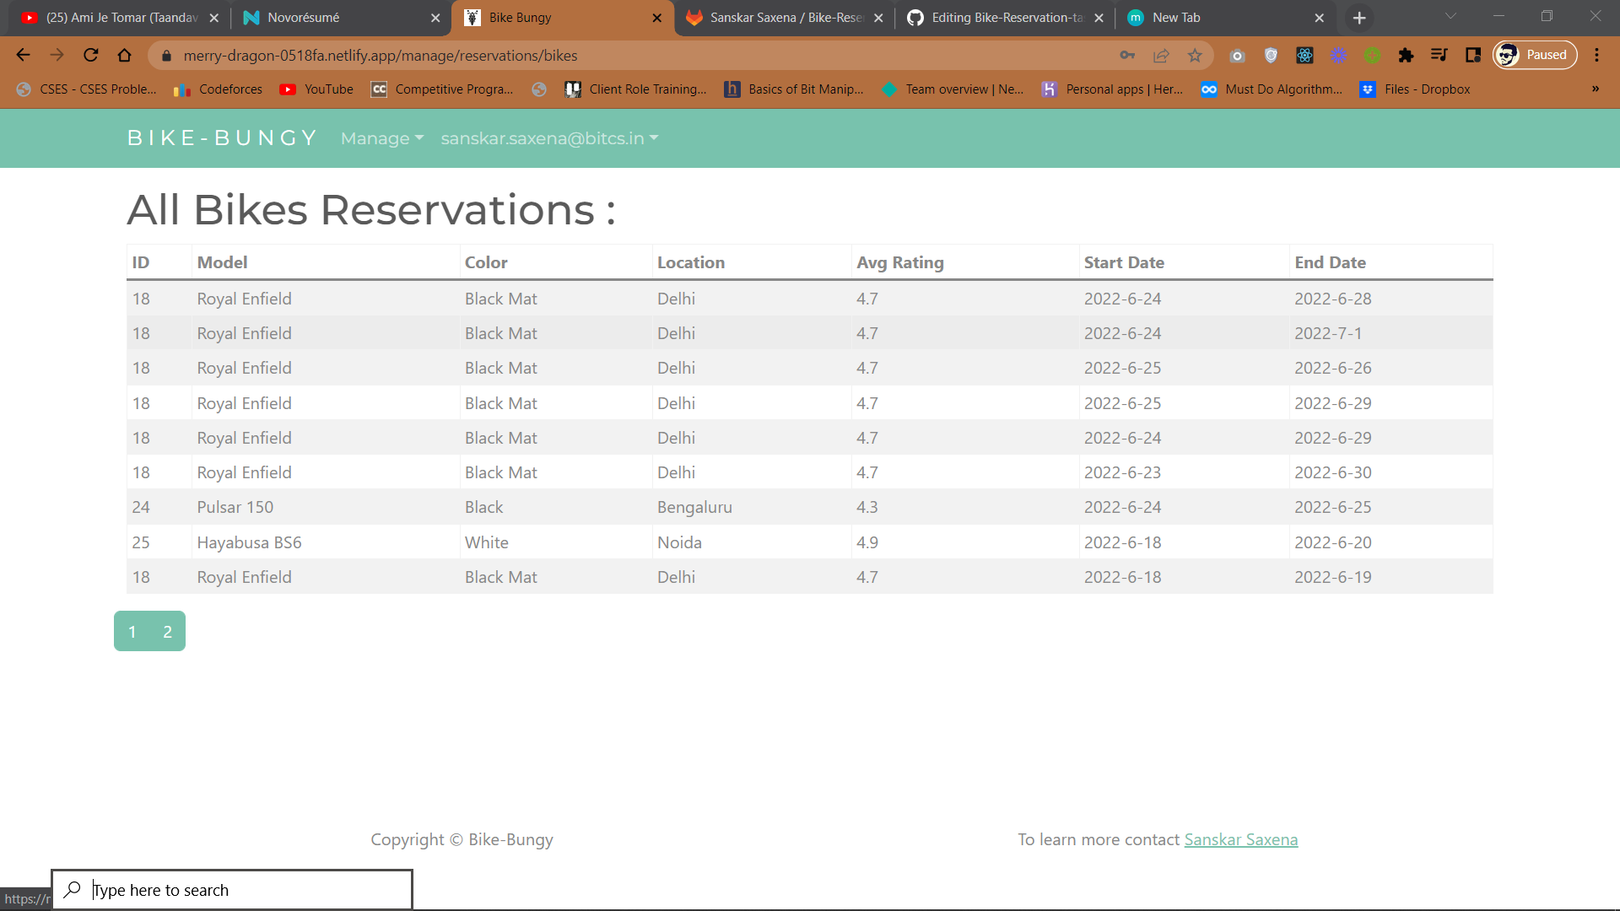Open the browser Extensions puzzle icon

click(1407, 55)
